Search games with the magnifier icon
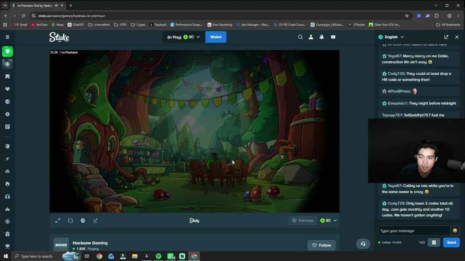Image resolution: width=465 pixels, height=261 pixels. (x=300, y=37)
